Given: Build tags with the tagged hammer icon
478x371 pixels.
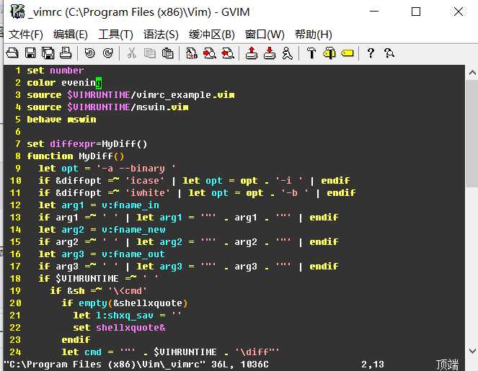Looking at the screenshot, I should point(329,53).
